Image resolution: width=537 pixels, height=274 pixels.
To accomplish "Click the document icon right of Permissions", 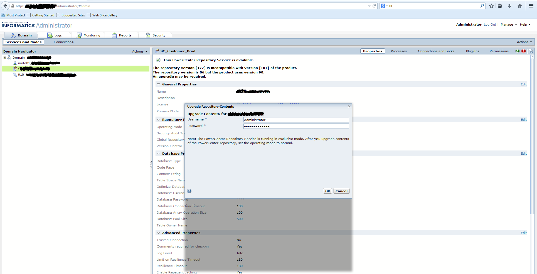I will point(531,51).
